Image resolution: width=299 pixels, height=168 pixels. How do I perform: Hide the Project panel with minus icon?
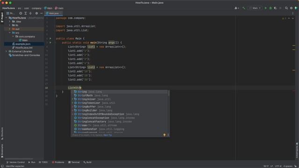click(42, 14)
